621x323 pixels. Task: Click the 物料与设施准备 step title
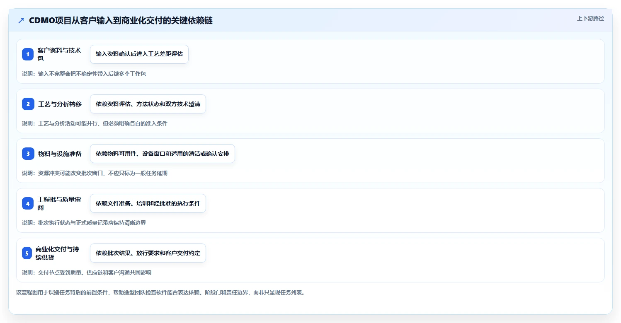[60, 154]
